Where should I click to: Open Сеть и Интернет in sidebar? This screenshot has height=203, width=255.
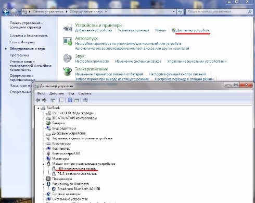coord(22,42)
